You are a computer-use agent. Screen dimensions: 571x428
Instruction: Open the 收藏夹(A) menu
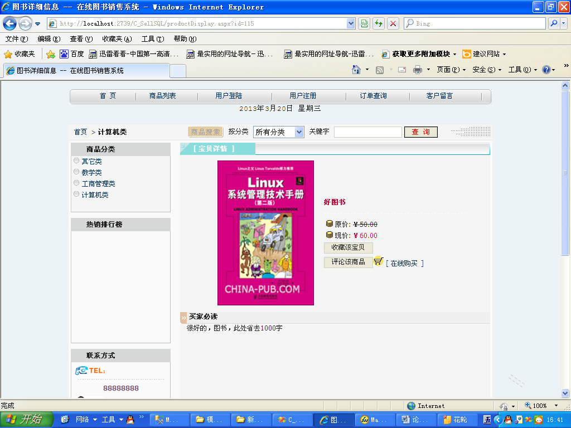point(117,39)
